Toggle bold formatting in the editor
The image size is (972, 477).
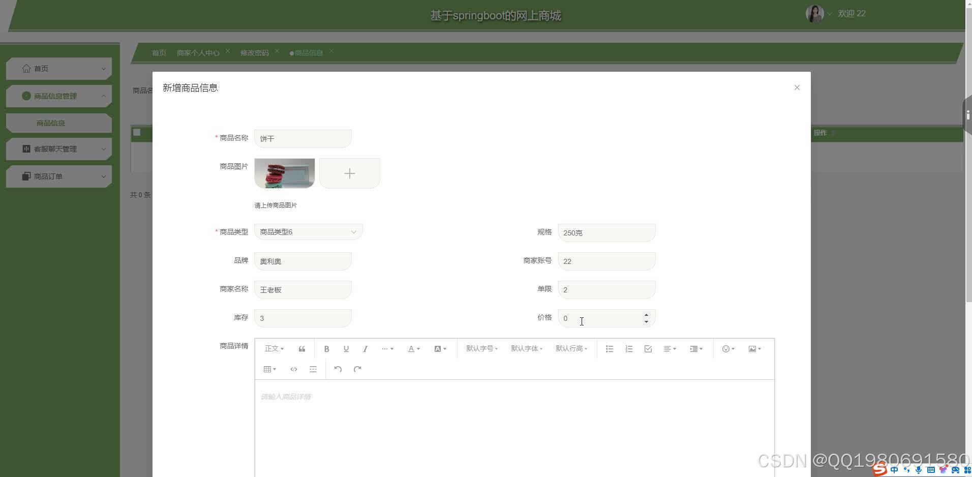(x=326, y=348)
